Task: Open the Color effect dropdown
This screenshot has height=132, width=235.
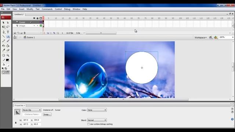Action: coord(97,110)
